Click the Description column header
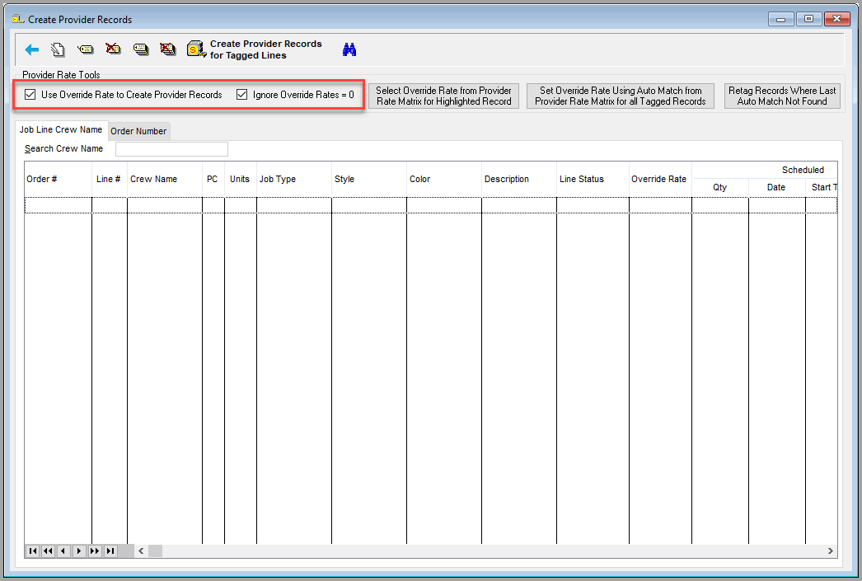Screen dimensions: 862x581 click(519, 179)
